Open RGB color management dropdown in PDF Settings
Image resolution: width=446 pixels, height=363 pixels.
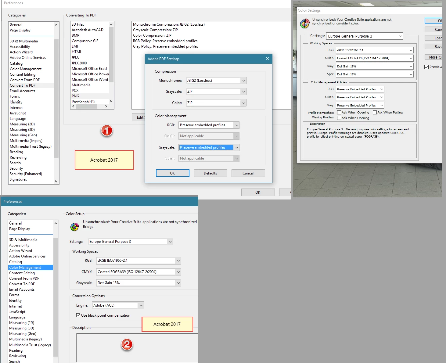[x=209, y=125]
